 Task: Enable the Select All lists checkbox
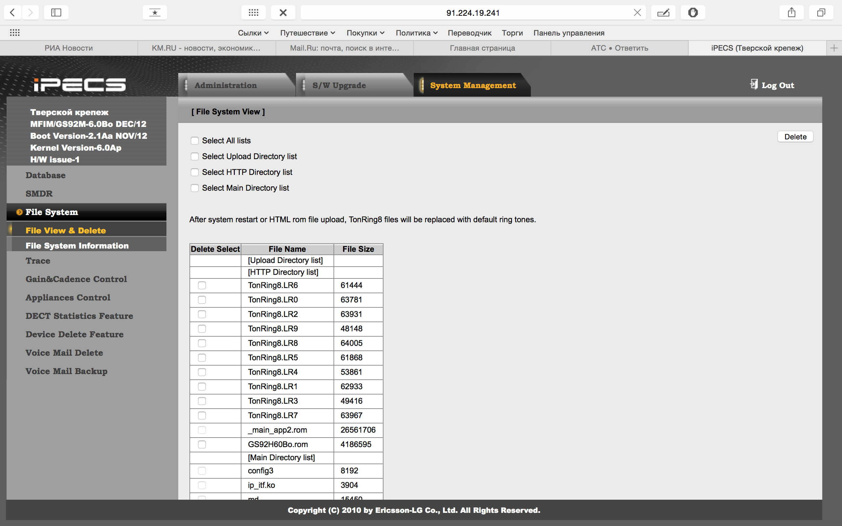[x=194, y=141]
